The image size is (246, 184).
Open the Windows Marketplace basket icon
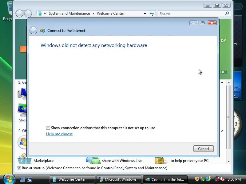pos(24,159)
